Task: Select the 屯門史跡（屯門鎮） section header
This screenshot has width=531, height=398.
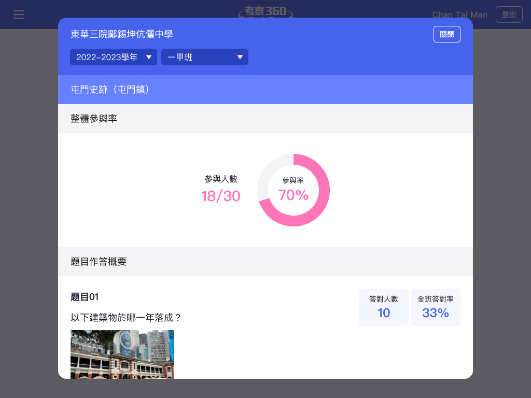Action: pyautogui.click(x=111, y=90)
